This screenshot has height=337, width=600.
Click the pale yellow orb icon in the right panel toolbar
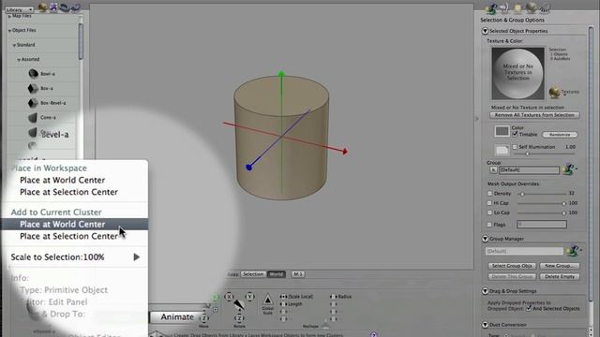(x=517, y=8)
